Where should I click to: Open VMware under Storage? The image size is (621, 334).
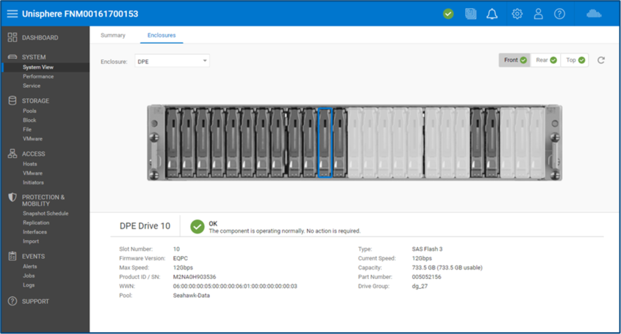pos(33,139)
